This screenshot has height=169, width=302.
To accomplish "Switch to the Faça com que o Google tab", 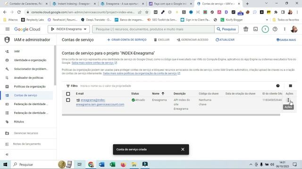I will coord(170,4).
